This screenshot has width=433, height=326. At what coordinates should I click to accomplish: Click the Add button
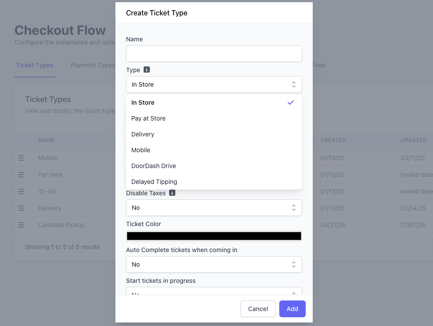[292, 309]
